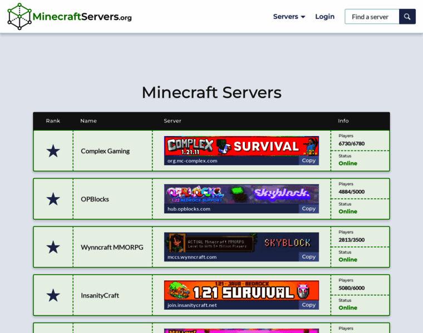Click the Complex Survival banner image
The height and width of the screenshot is (333, 423).
point(241,146)
